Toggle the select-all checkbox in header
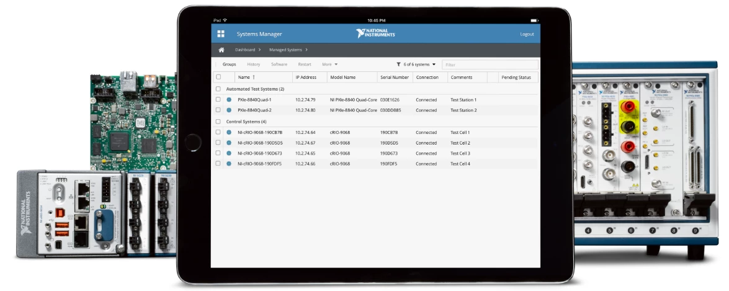This screenshot has width=729, height=291. tap(218, 77)
